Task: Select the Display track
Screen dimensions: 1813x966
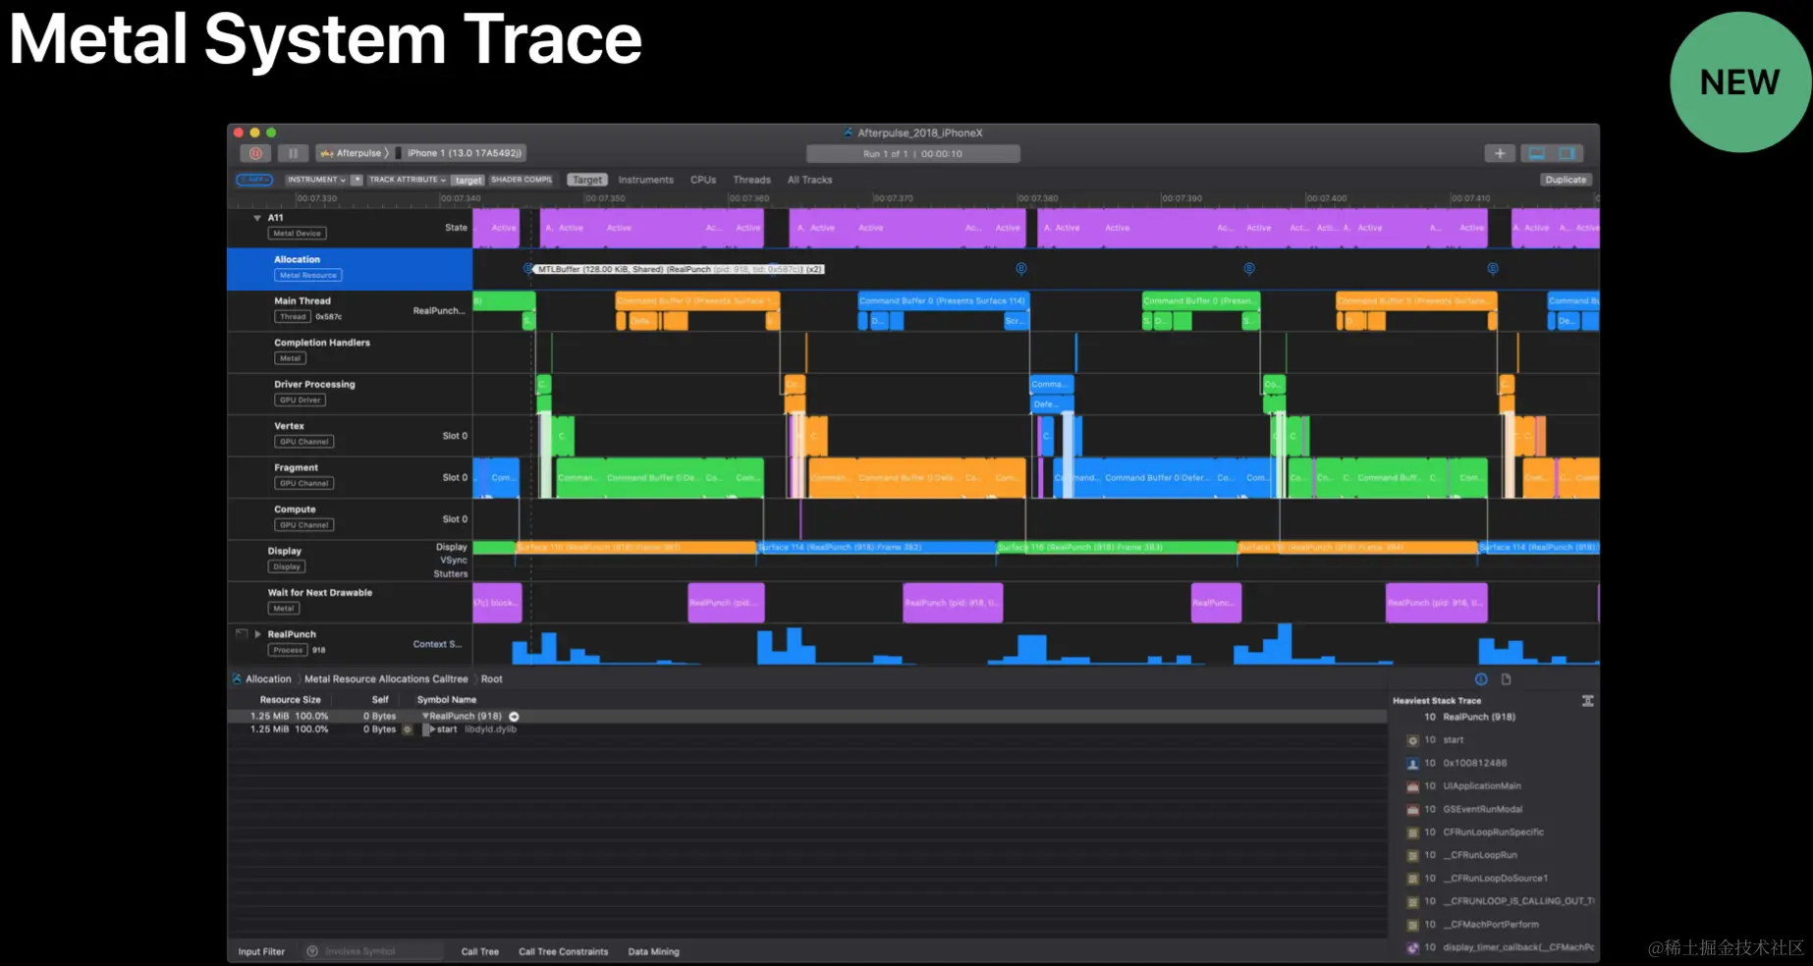Action: [350, 561]
